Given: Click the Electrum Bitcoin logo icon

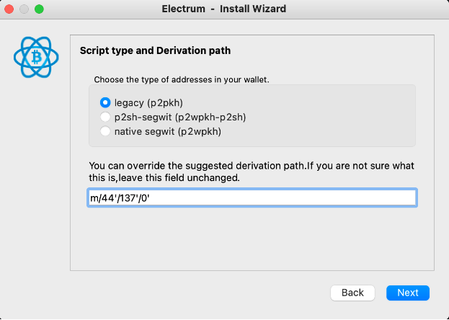Looking at the screenshot, I should coord(35,57).
